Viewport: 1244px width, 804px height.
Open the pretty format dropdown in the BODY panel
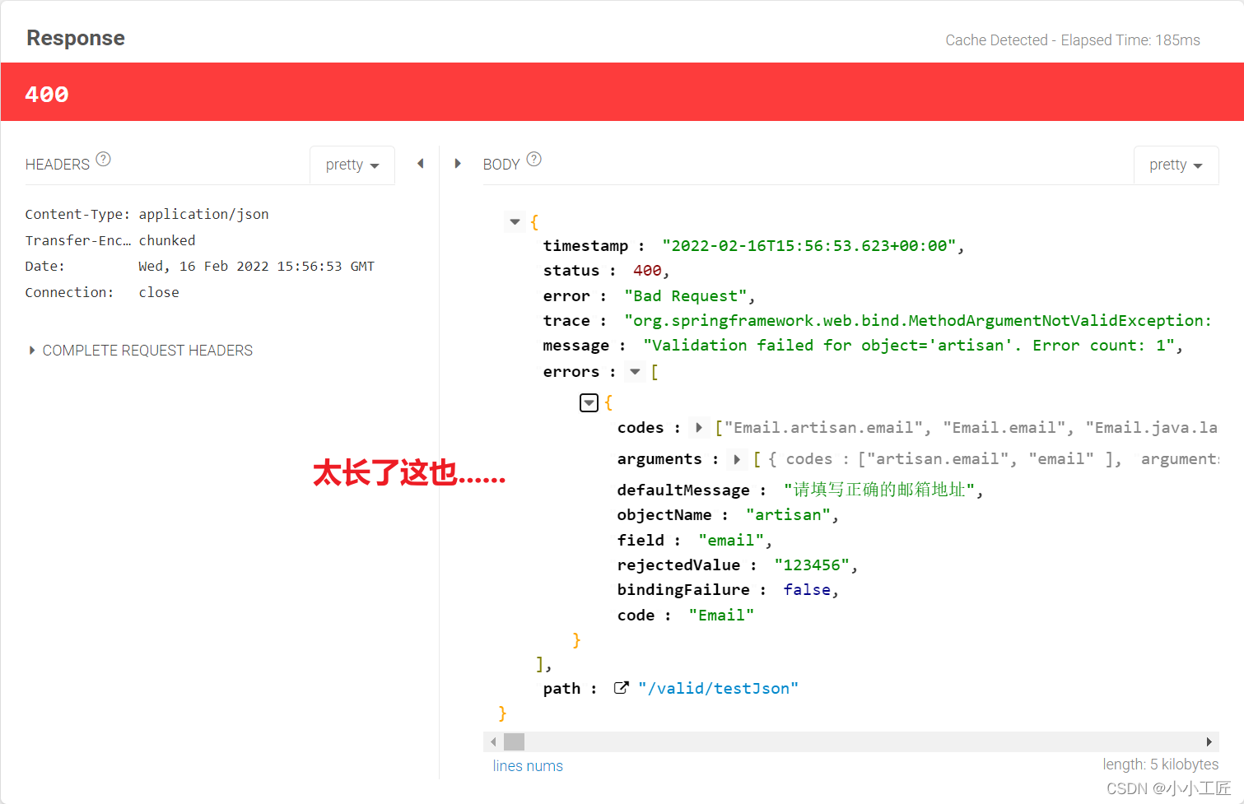(x=1176, y=165)
